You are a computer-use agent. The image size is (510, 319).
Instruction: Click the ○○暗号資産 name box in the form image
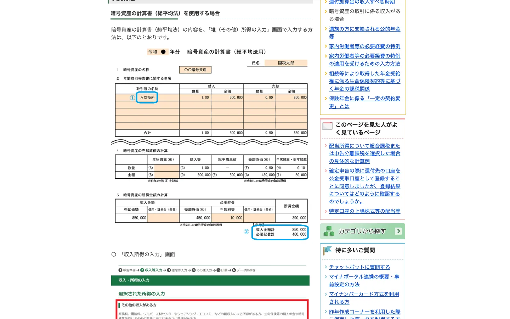tap(195, 70)
